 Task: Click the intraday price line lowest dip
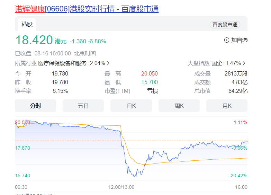pyautogui.click(x=134, y=177)
